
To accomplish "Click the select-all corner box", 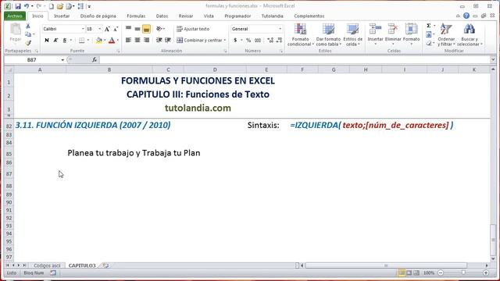I will [x=9, y=69].
